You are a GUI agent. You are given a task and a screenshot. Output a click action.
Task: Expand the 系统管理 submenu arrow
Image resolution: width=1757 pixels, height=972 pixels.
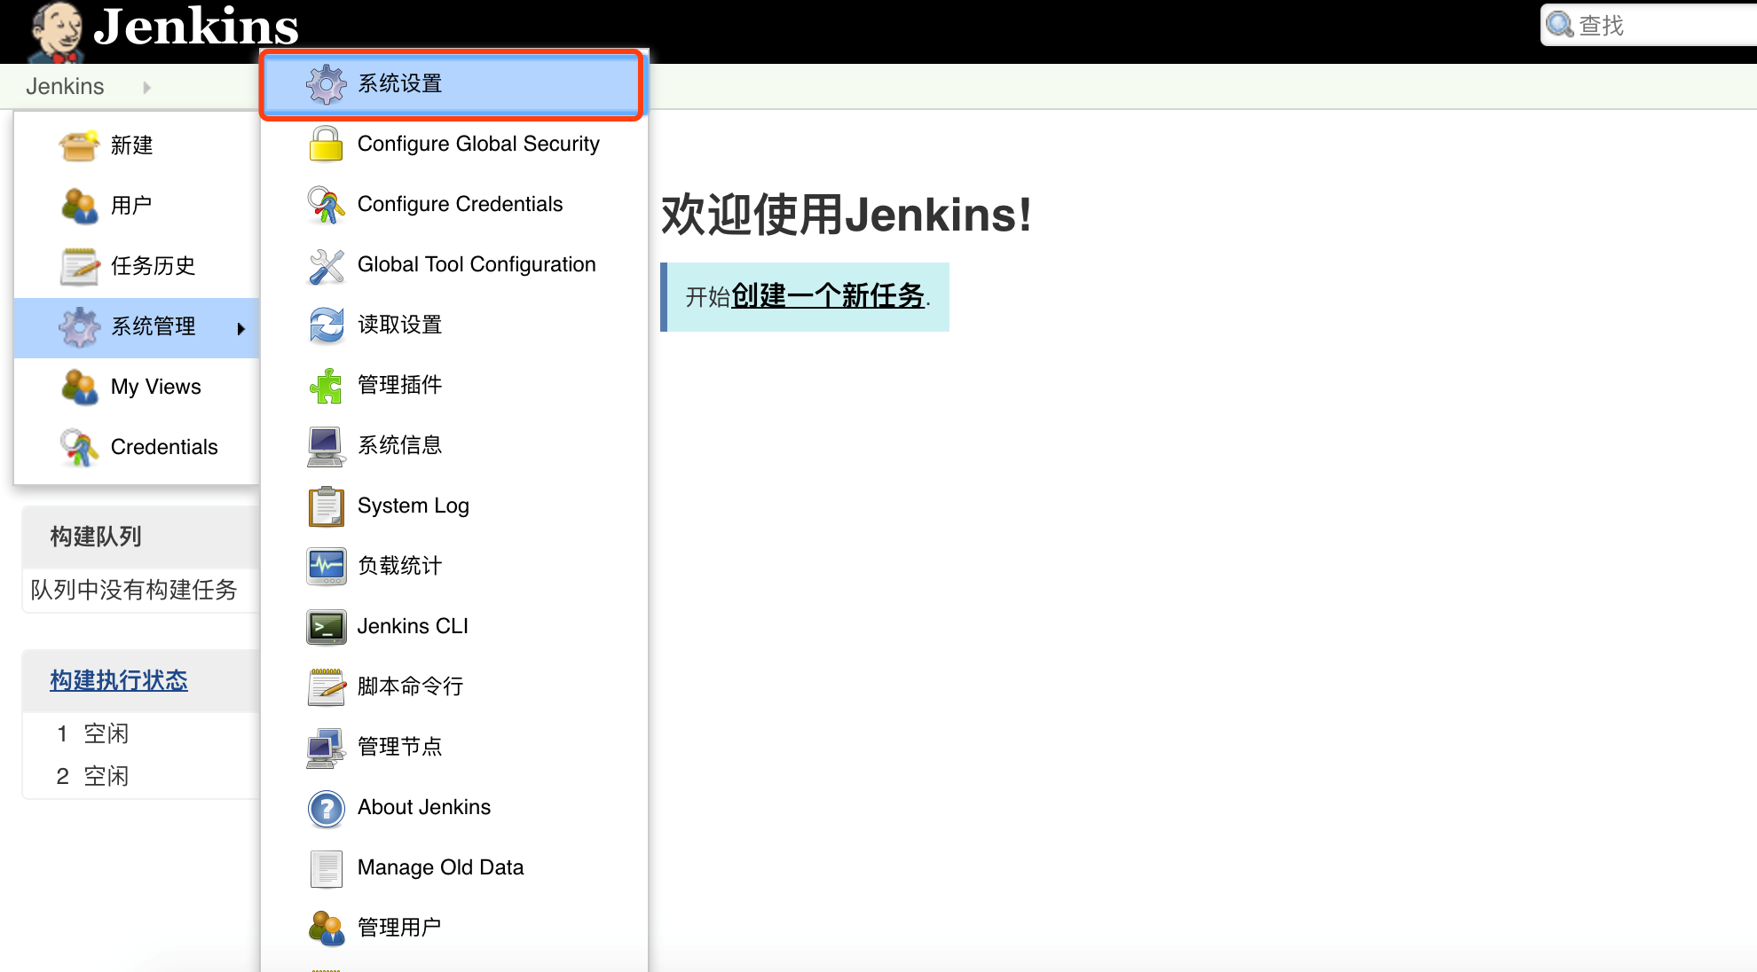coord(240,328)
